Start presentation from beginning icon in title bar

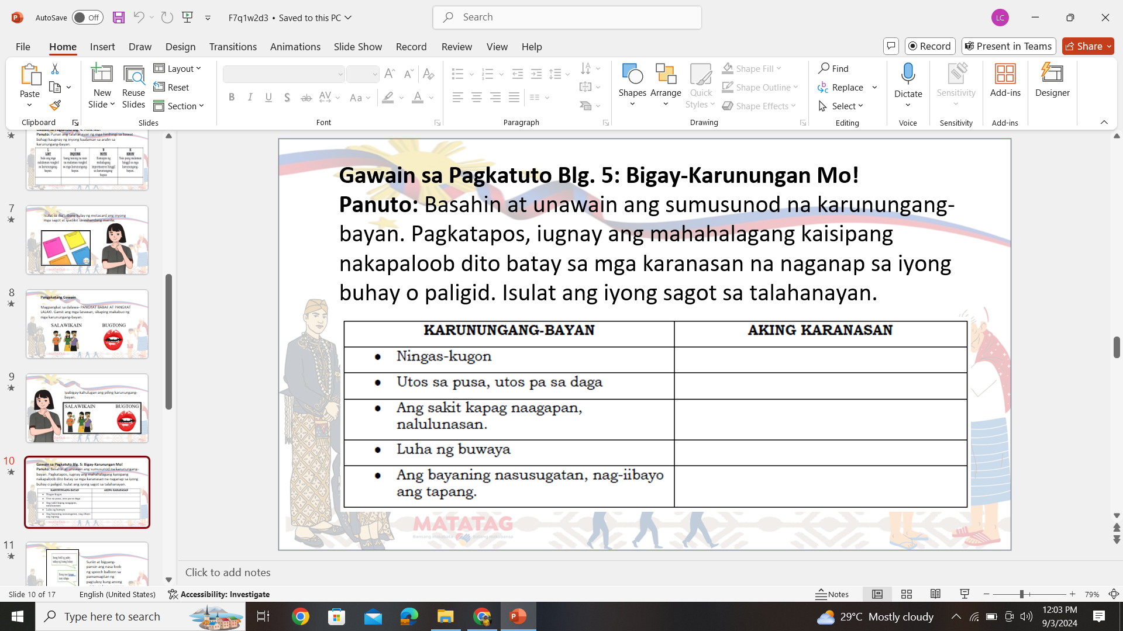[x=188, y=18]
